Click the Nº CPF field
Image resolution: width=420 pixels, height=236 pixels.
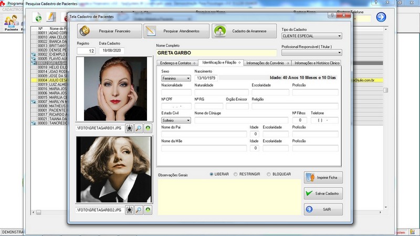[176, 106]
